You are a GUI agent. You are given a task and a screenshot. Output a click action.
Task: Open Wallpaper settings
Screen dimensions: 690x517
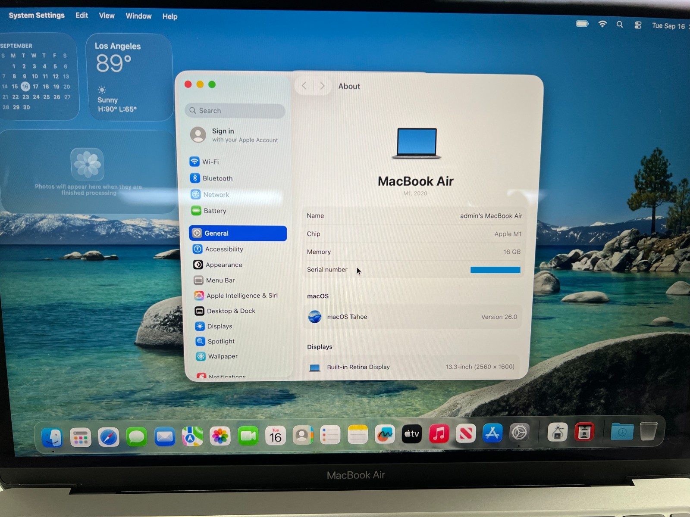point(222,356)
